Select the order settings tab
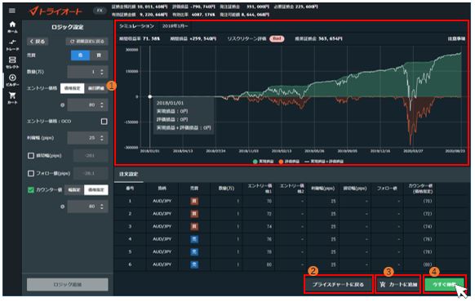This screenshot has width=475, height=302. click(129, 174)
